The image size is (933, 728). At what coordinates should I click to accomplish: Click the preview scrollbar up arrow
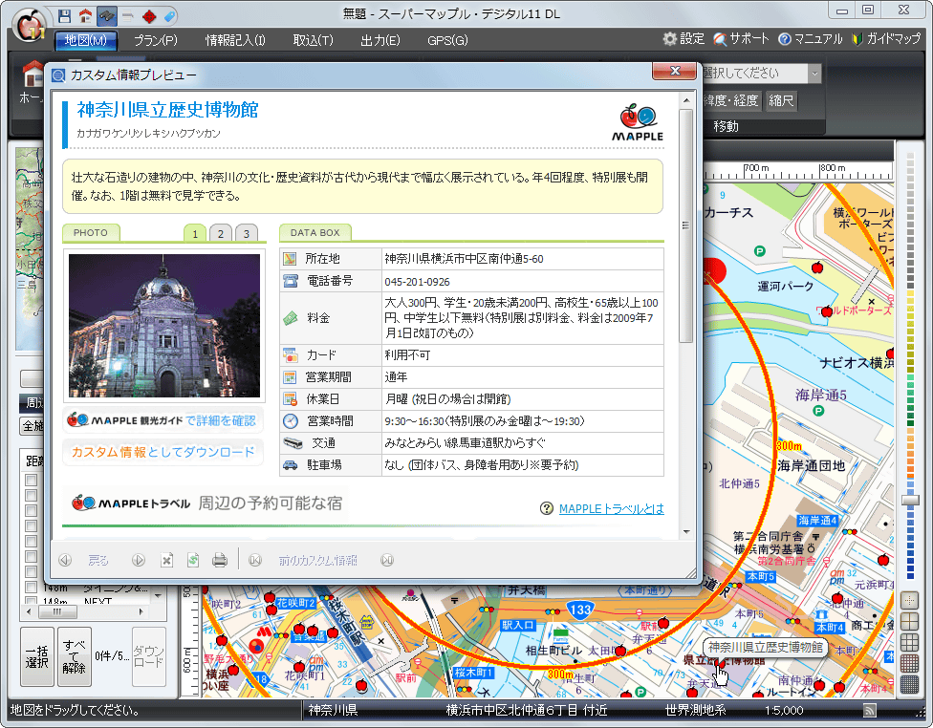[686, 100]
